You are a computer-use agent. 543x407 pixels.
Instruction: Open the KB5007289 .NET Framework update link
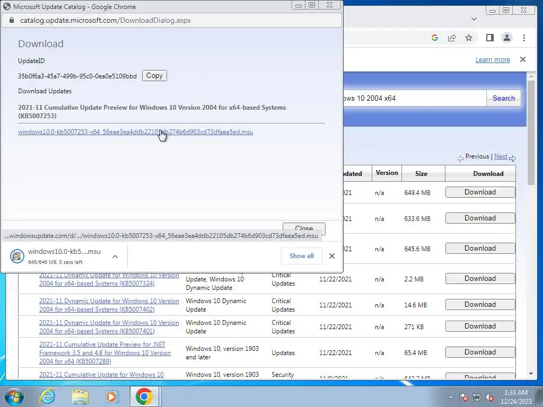coord(105,352)
